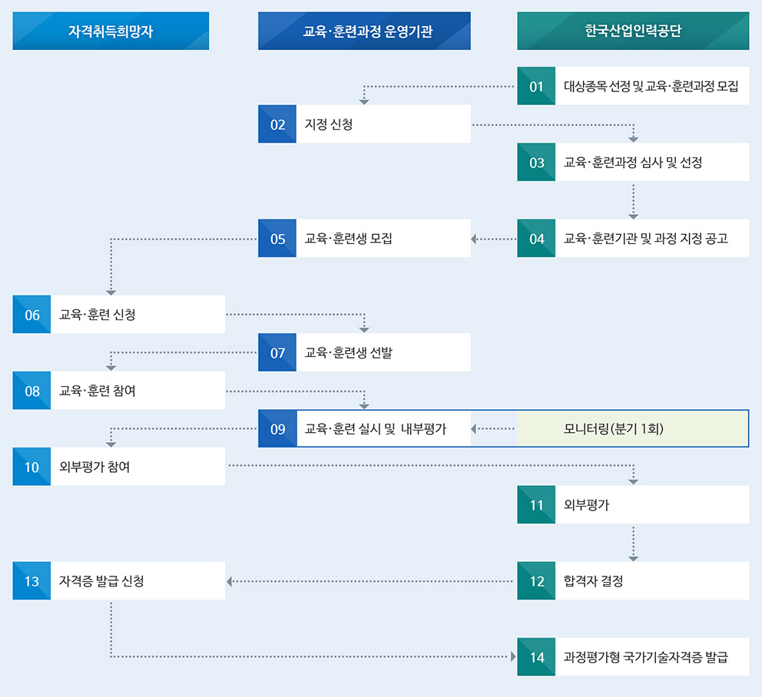762x697 pixels.
Task: Click the 01 step number badge
Action: (x=536, y=86)
